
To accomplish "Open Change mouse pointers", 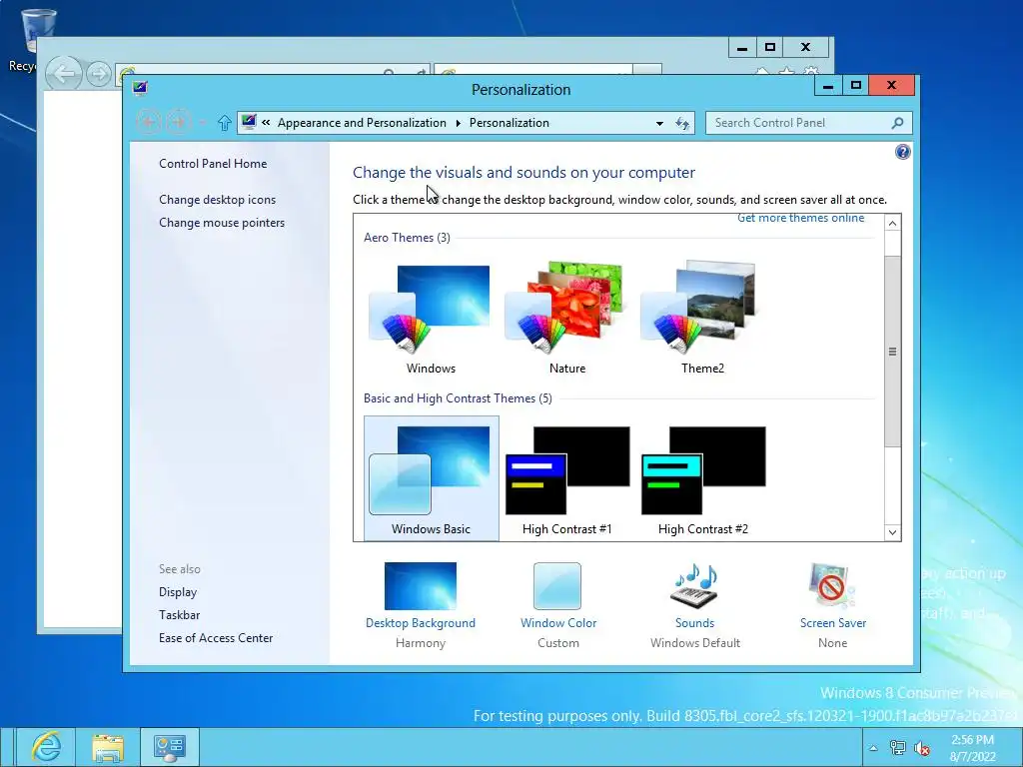I will point(222,223).
